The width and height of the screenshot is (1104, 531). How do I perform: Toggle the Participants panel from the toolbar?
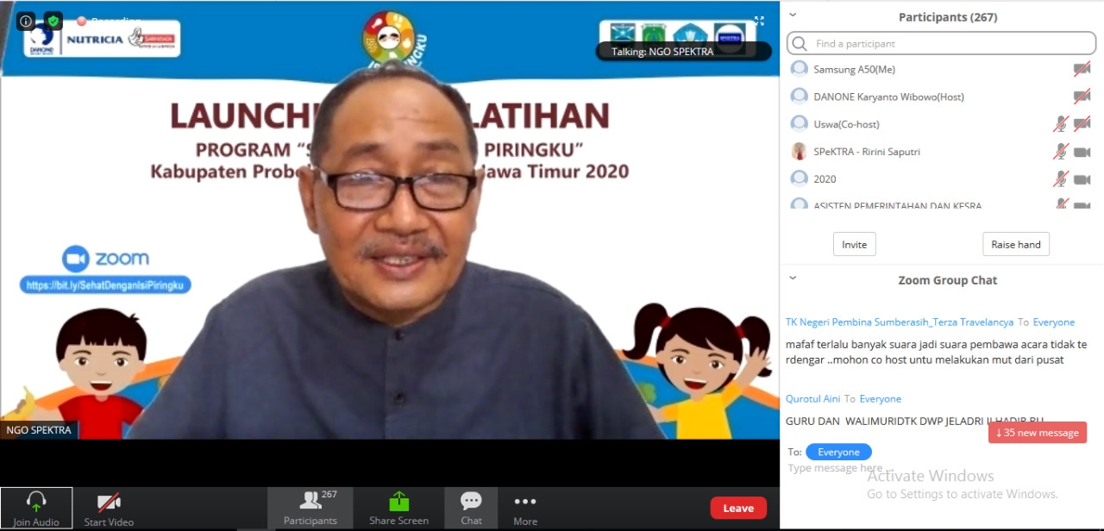pos(310,508)
